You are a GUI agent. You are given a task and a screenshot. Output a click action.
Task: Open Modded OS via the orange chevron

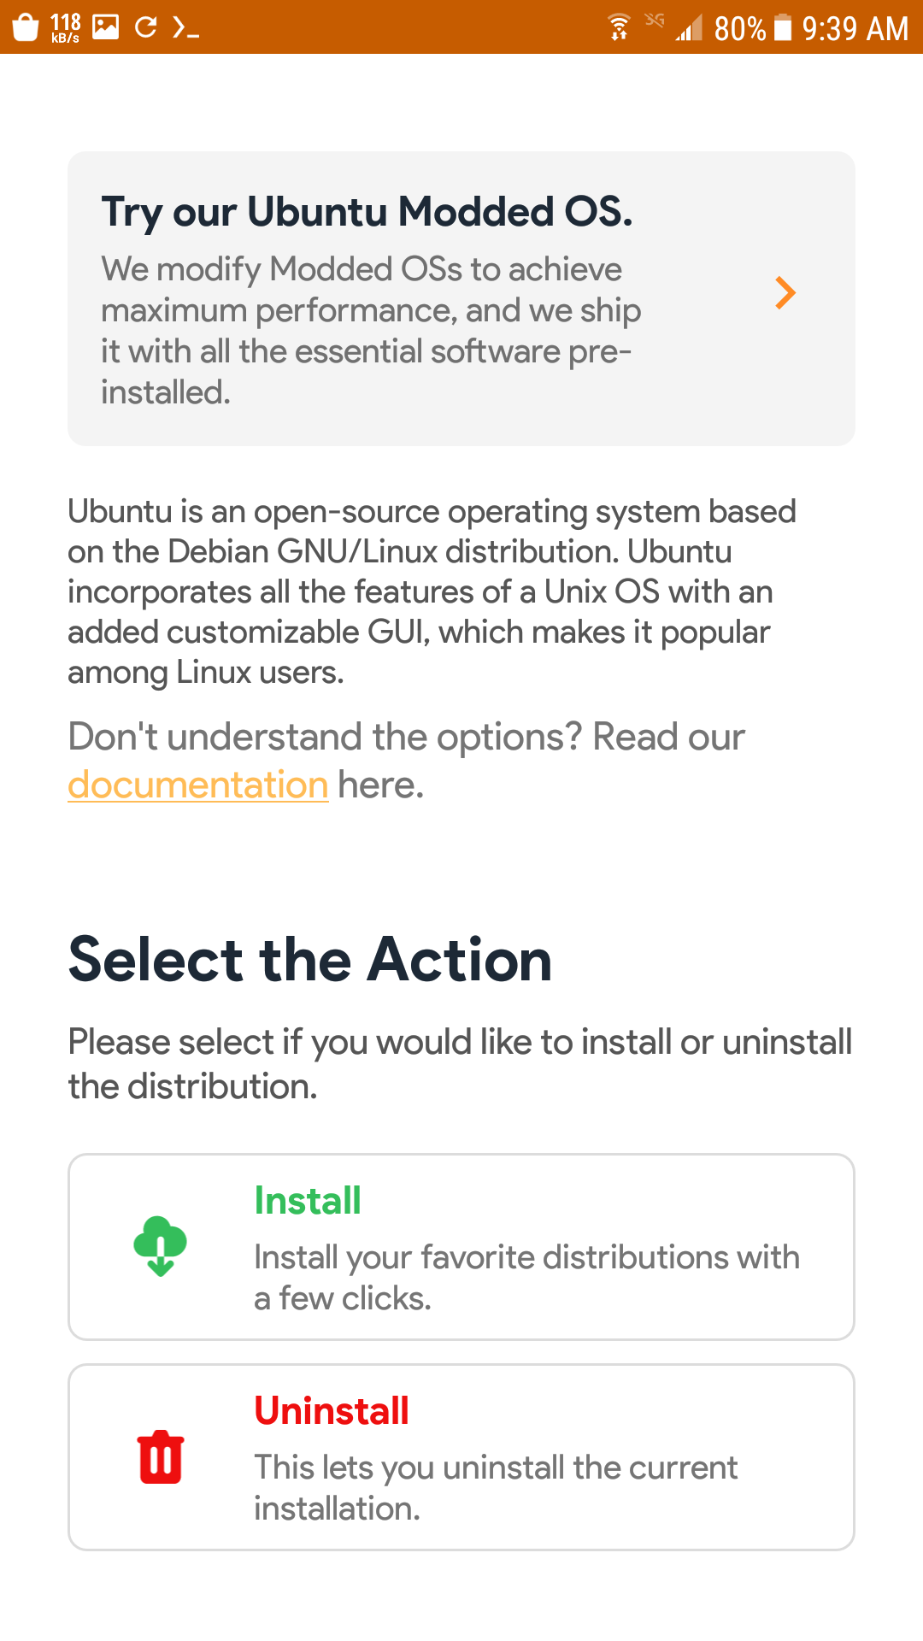[785, 292]
